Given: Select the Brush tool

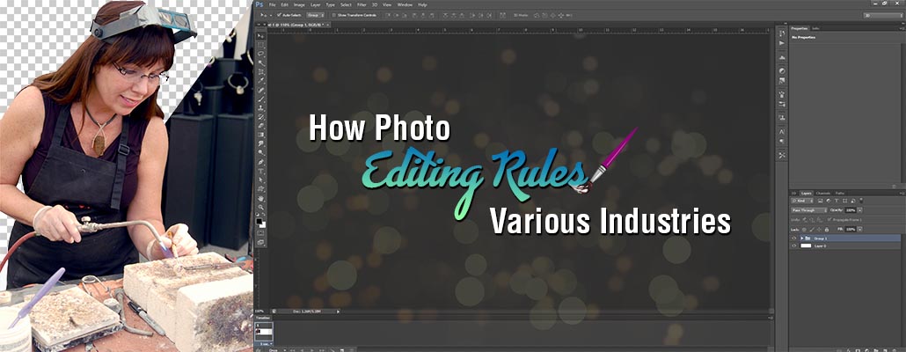Looking at the screenshot, I should coord(261,100).
